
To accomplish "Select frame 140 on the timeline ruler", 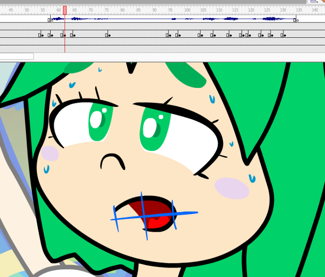I will 315,10.
